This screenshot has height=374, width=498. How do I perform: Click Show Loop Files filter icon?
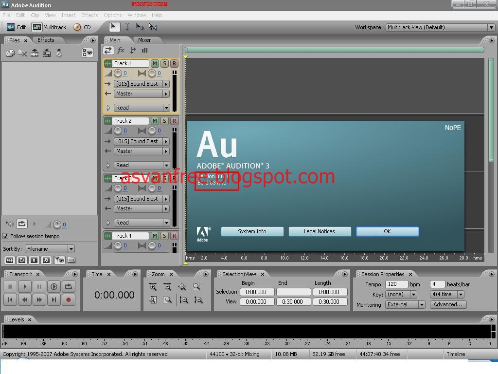[21, 260]
